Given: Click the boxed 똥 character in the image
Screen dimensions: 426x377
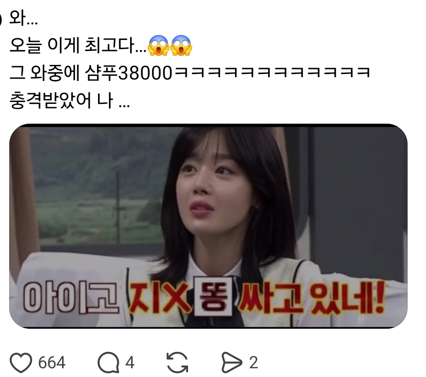Looking at the screenshot, I should pyautogui.click(x=213, y=297).
